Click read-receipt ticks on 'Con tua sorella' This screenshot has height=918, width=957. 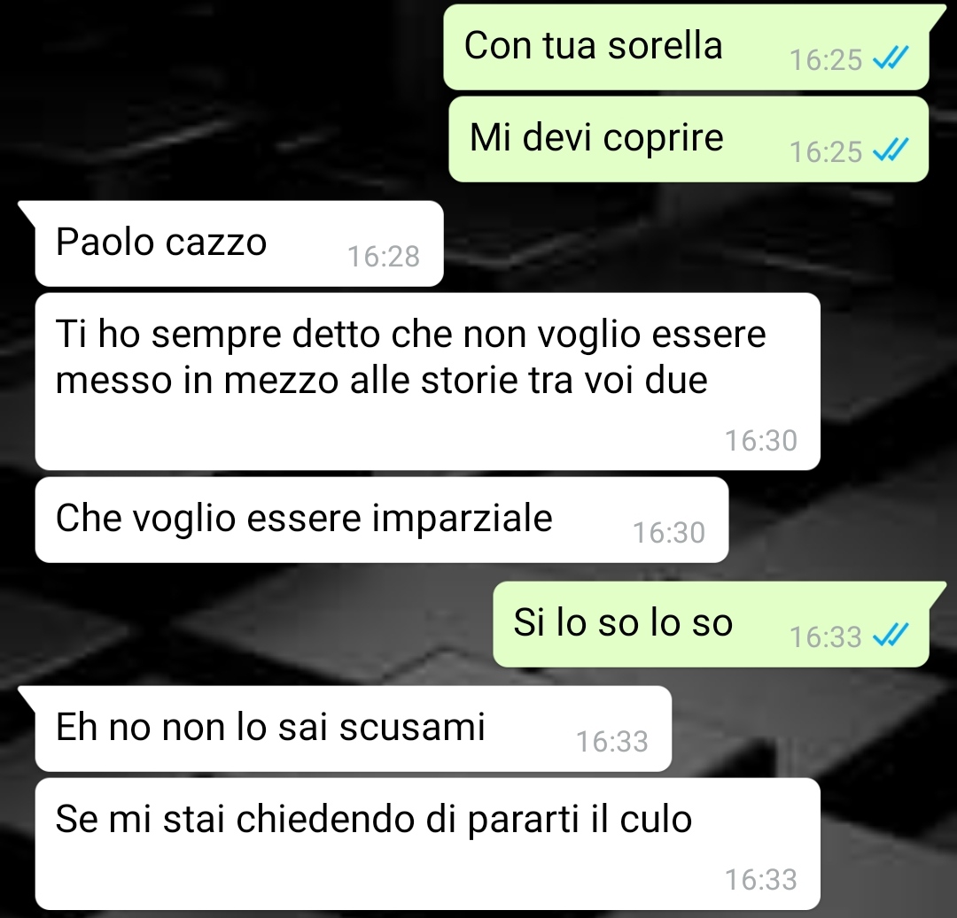tap(891, 58)
